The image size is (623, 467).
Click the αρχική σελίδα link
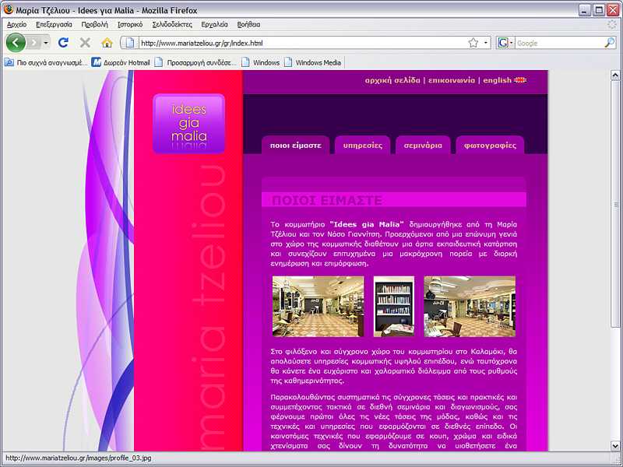click(392, 80)
